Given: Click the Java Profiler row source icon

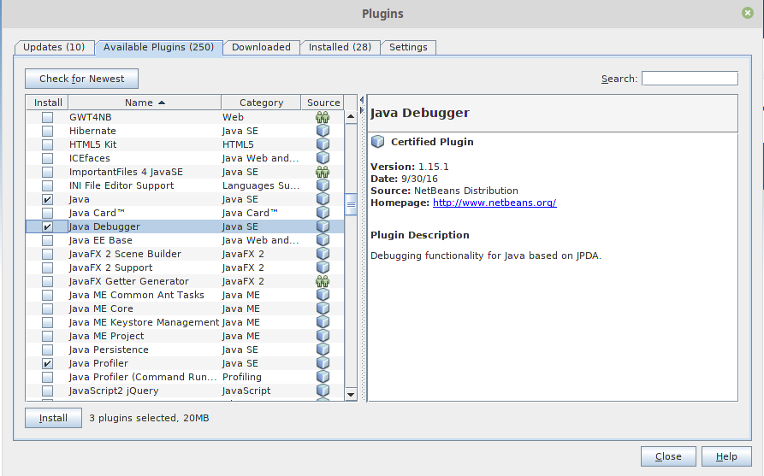Looking at the screenshot, I should [323, 362].
